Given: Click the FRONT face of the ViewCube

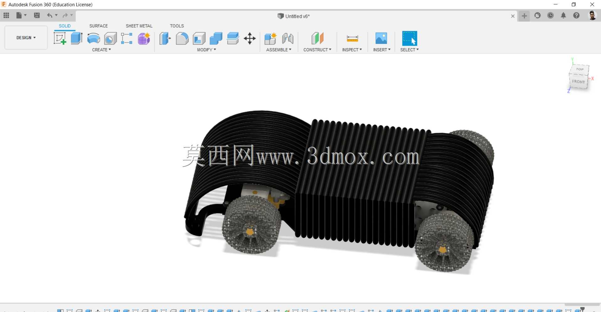Looking at the screenshot, I should click(x=578, y=82).
